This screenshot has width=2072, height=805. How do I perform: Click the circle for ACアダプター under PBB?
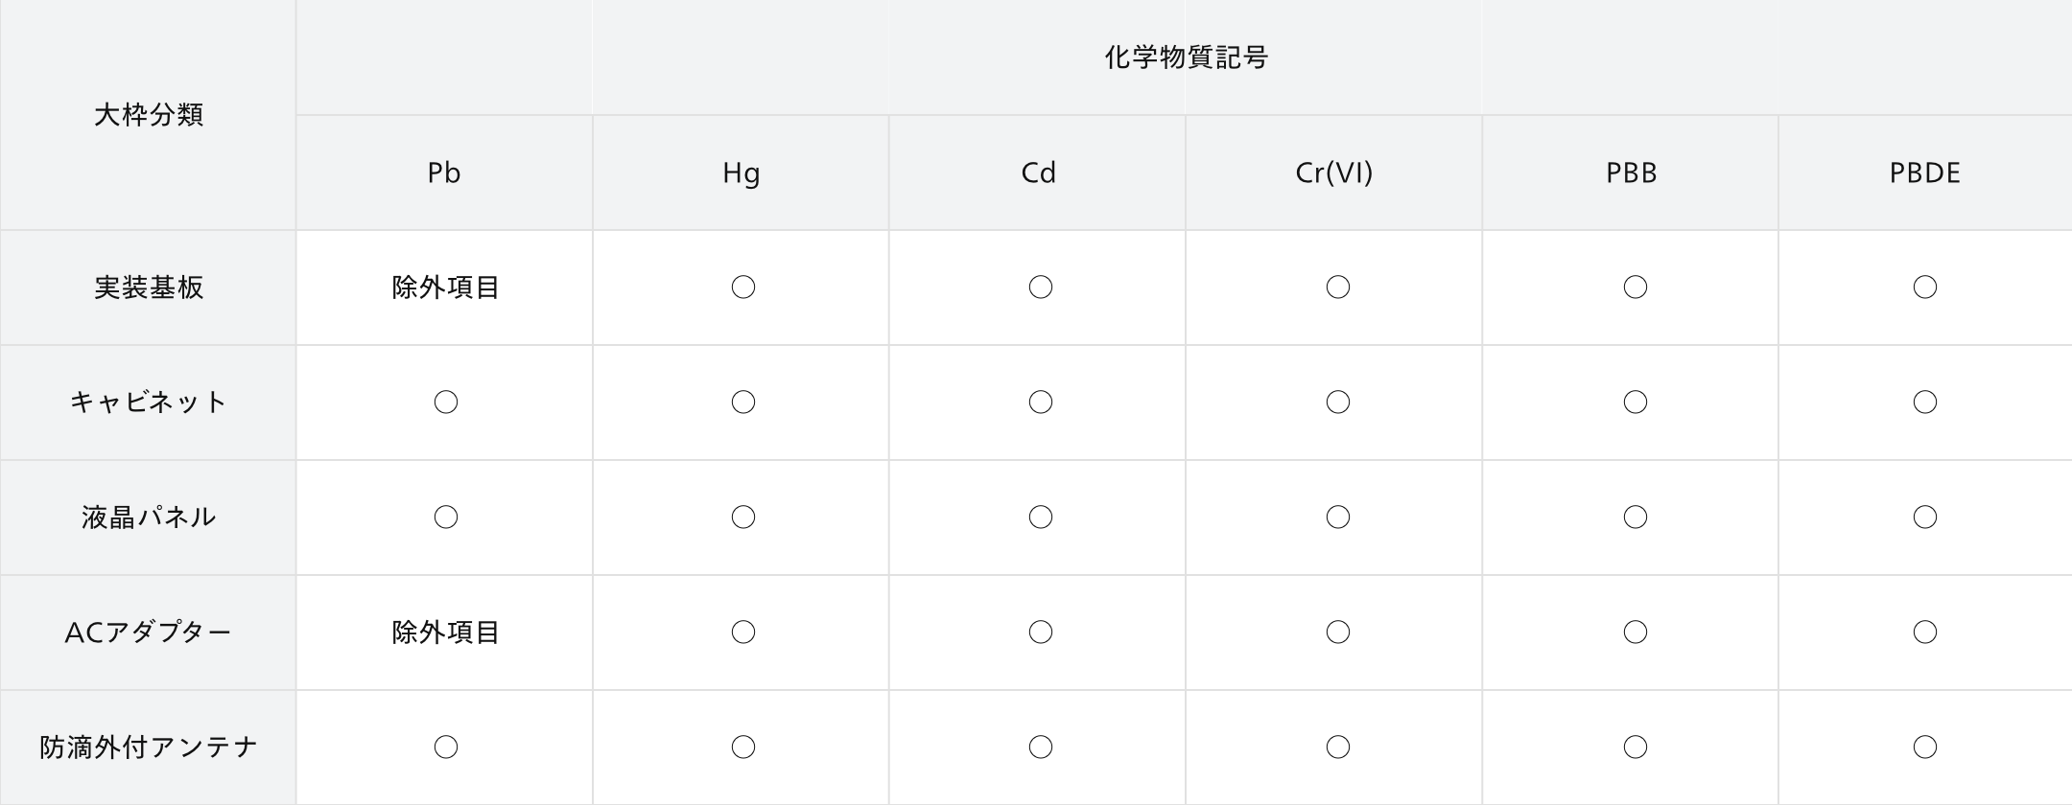(x=1636, y=632)
